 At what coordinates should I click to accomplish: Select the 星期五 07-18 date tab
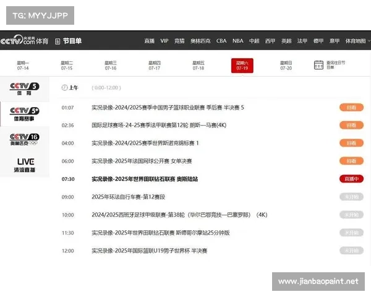click(x=198, y=66)
